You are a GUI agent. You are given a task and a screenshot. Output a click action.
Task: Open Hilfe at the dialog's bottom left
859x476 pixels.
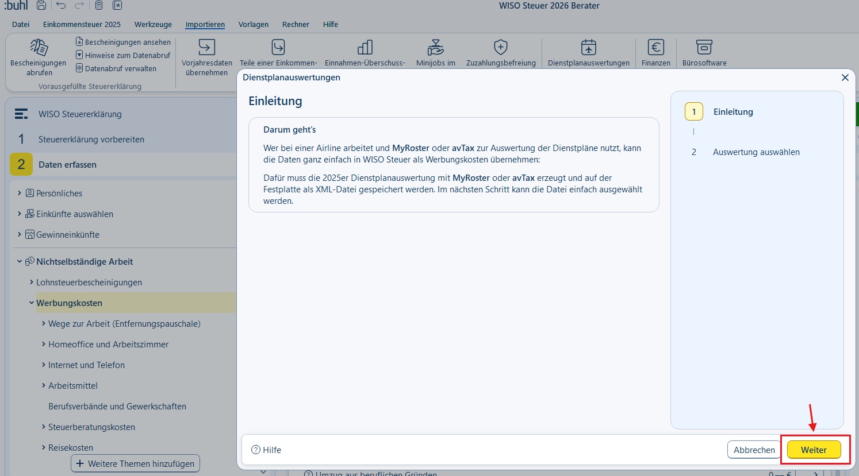click(x=266, y=450)
